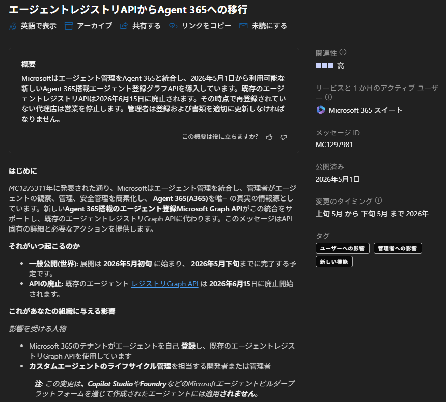Give thumbs up to the summary
The width and height of the screenshot is (446, 402).
click(x=269, y=137)
